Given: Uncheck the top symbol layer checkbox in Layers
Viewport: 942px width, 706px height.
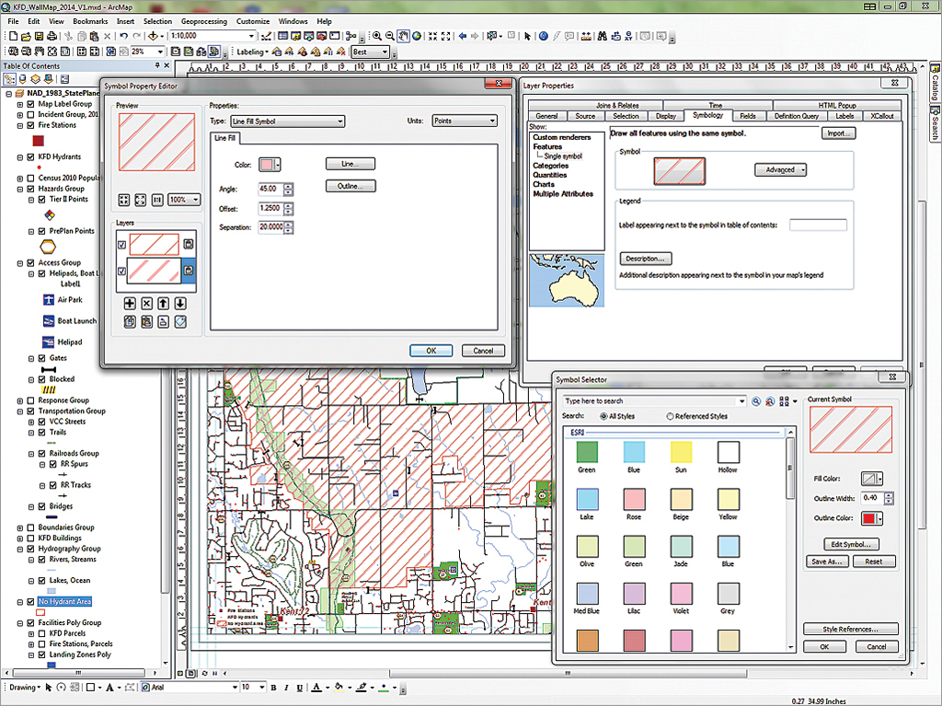Looking at the screenshot, I should click(x=122, y=245).
